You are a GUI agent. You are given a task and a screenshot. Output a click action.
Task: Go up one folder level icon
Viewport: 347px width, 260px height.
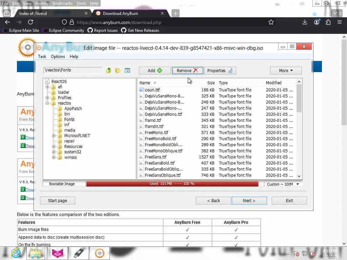point(108,70)
